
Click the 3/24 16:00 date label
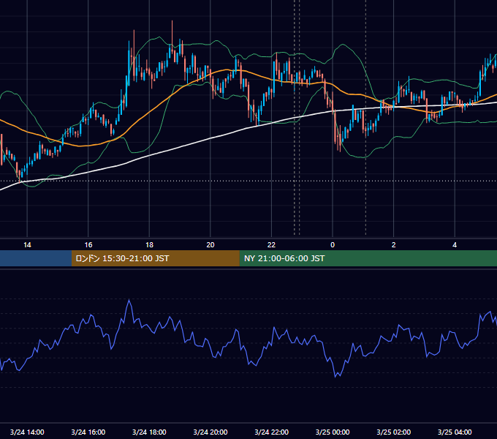(88, 432)
